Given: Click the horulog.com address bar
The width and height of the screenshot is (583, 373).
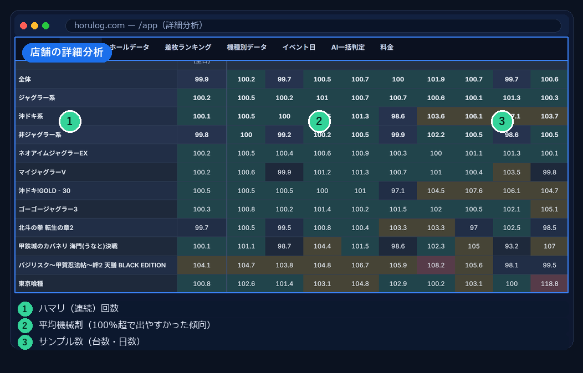Looking at the screenshot, I should coord(313,25).
